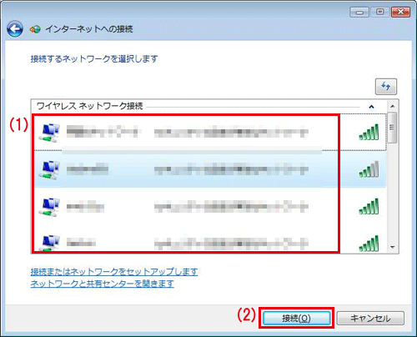Click the scrollbar down arrow

click(392, 247)
